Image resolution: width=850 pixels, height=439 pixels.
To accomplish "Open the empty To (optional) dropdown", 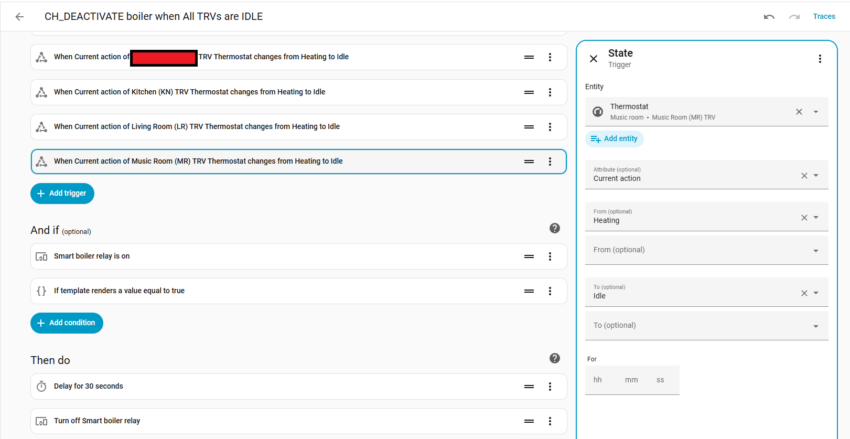I will [x=816, y=326].
